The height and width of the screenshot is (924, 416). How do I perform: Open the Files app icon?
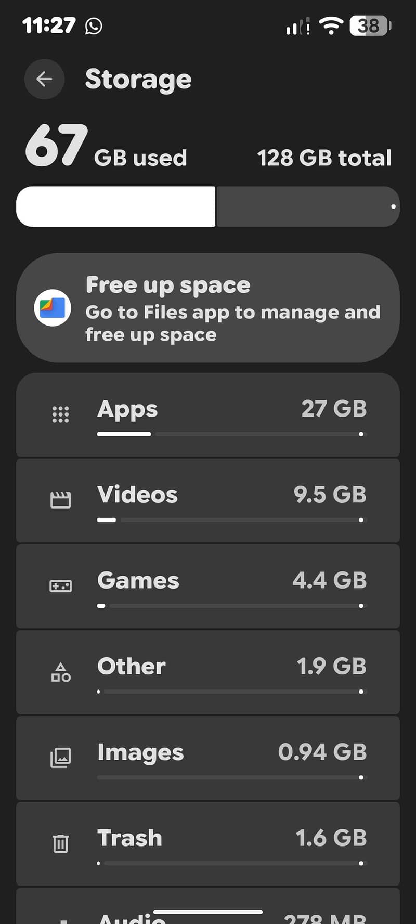tap(53, 308)
